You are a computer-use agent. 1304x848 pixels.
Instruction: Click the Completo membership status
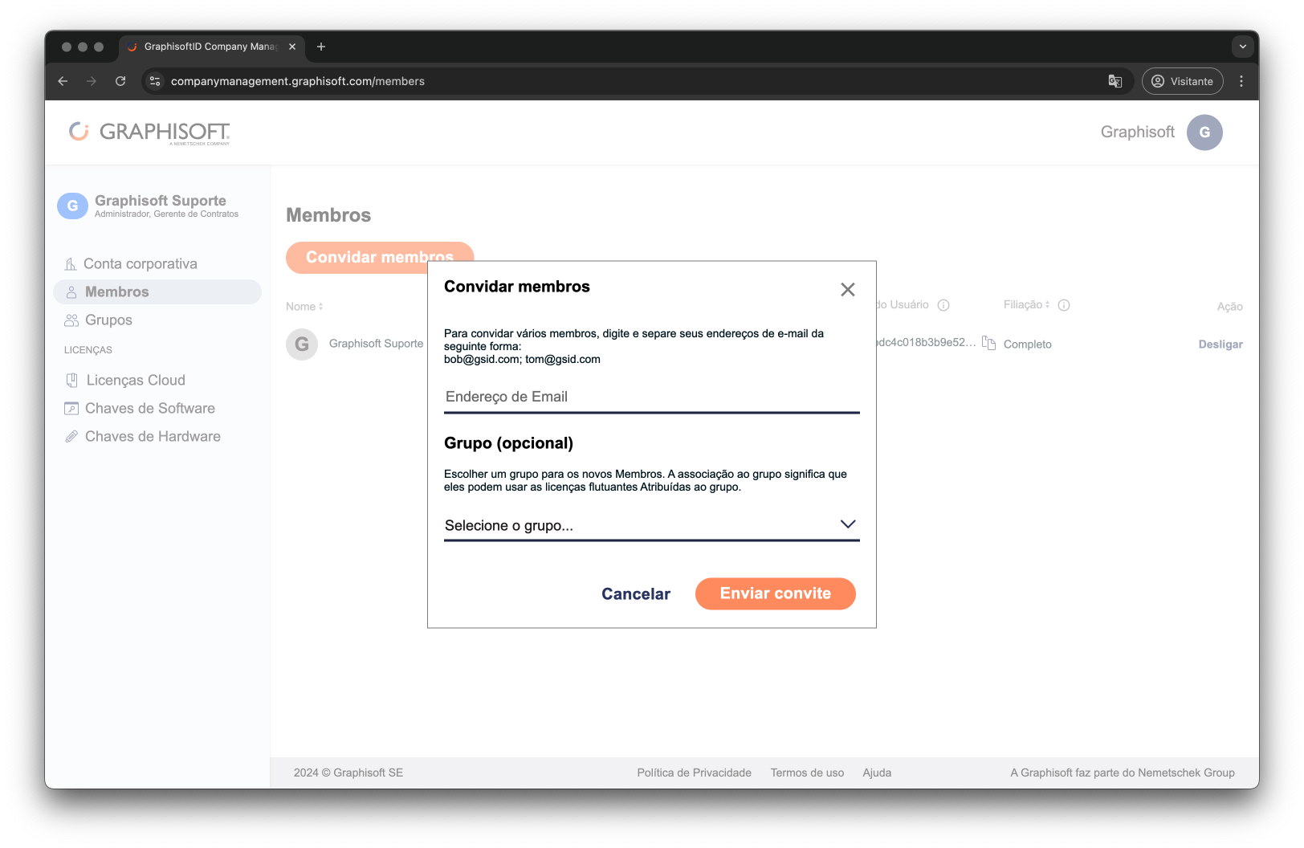[x=1027, y=344]
